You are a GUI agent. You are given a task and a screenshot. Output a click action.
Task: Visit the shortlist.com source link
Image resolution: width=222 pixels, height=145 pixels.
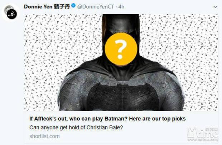pyautogui.click(x=44, y=136)
